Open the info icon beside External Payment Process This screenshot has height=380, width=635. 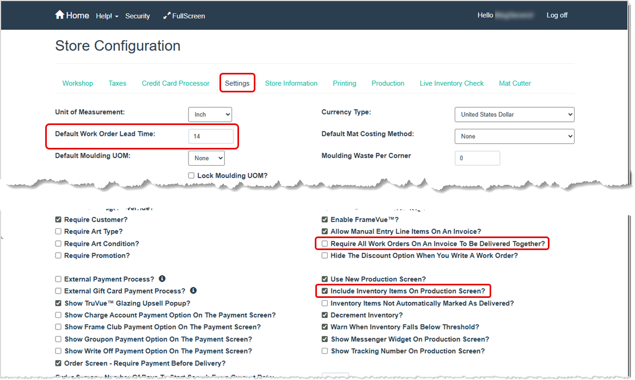[x=162, y=278]
